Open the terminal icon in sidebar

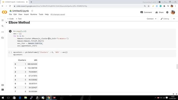3,90
